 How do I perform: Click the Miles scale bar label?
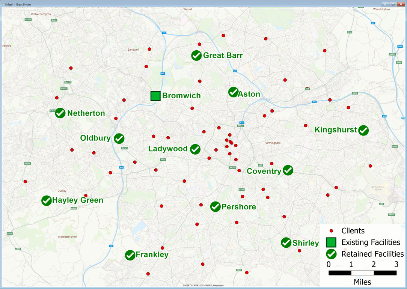[362, 282]
